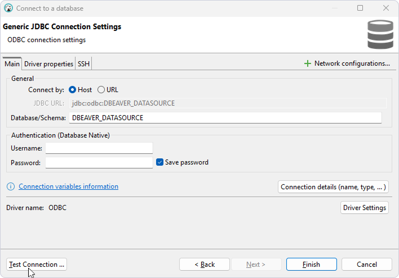Screen dimensions: 399x278
Task: Click the DBeaver icon in title bar
Action: pyautogui.click(x=8, y=8)
